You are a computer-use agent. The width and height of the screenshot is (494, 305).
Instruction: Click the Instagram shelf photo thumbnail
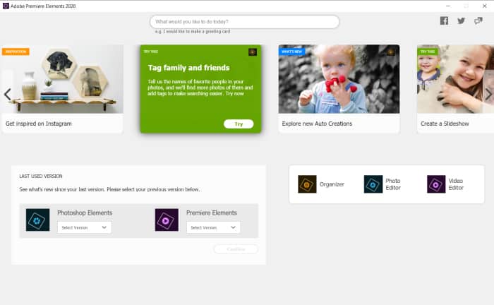pyautogui.click(x=62, y=79)
